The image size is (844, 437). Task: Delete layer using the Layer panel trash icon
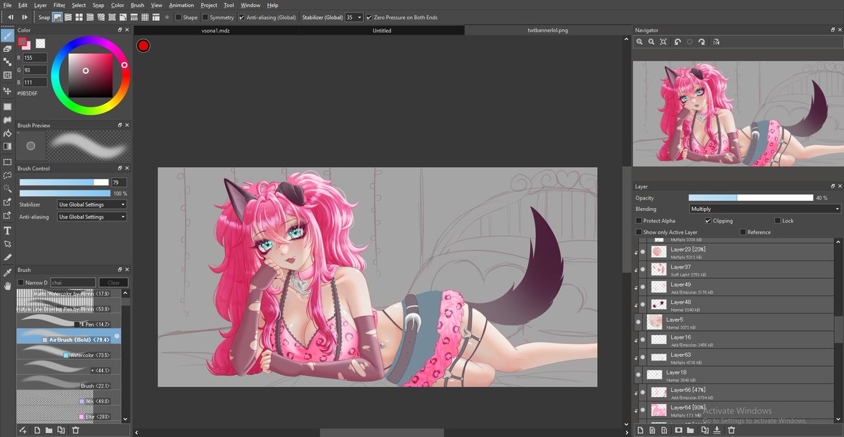pos(731,429)
